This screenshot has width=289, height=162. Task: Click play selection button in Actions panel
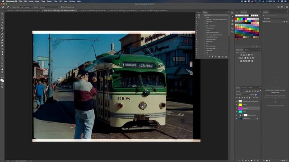click(x=216, y=57)
